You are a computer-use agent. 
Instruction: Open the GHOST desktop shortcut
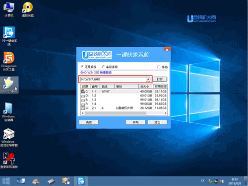tap(9, 85)
